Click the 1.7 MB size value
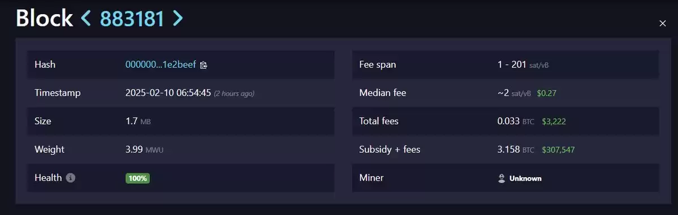 (x=138, y=121)
